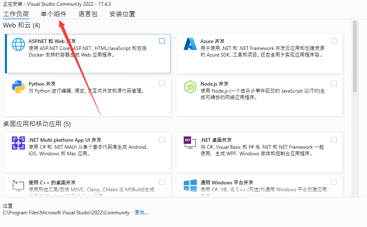Click the Node.js 开发 title text

click(214, 84)
